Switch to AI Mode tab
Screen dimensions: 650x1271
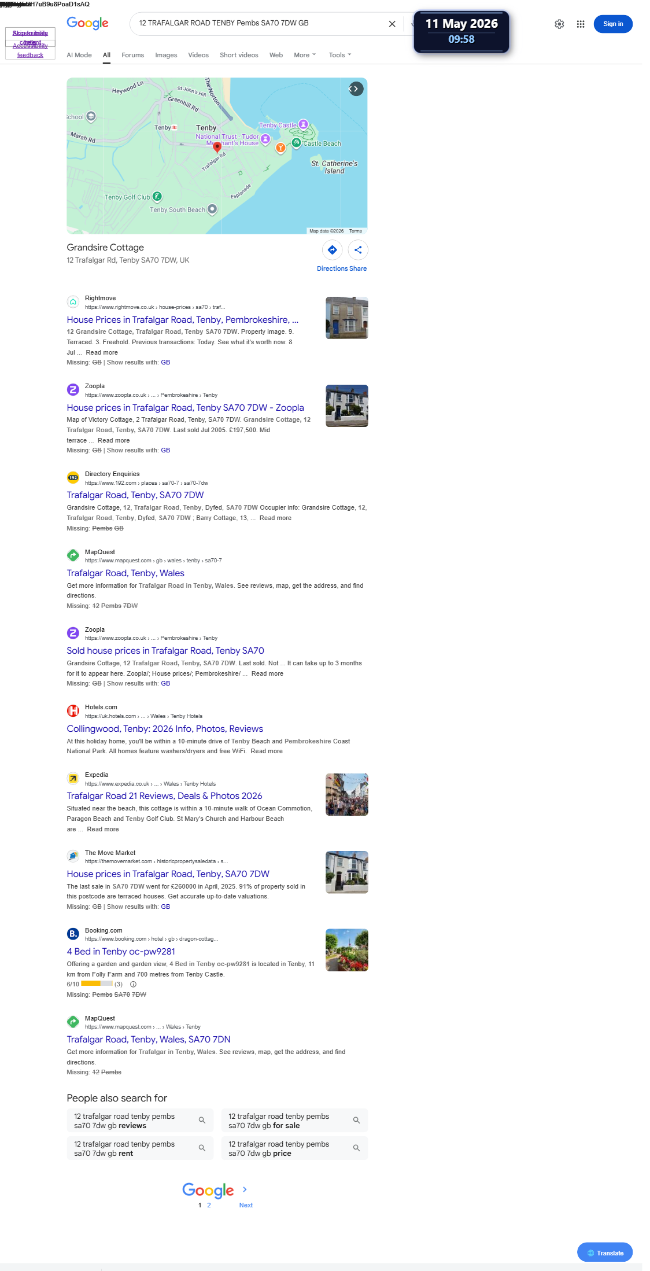click(79, 55)
